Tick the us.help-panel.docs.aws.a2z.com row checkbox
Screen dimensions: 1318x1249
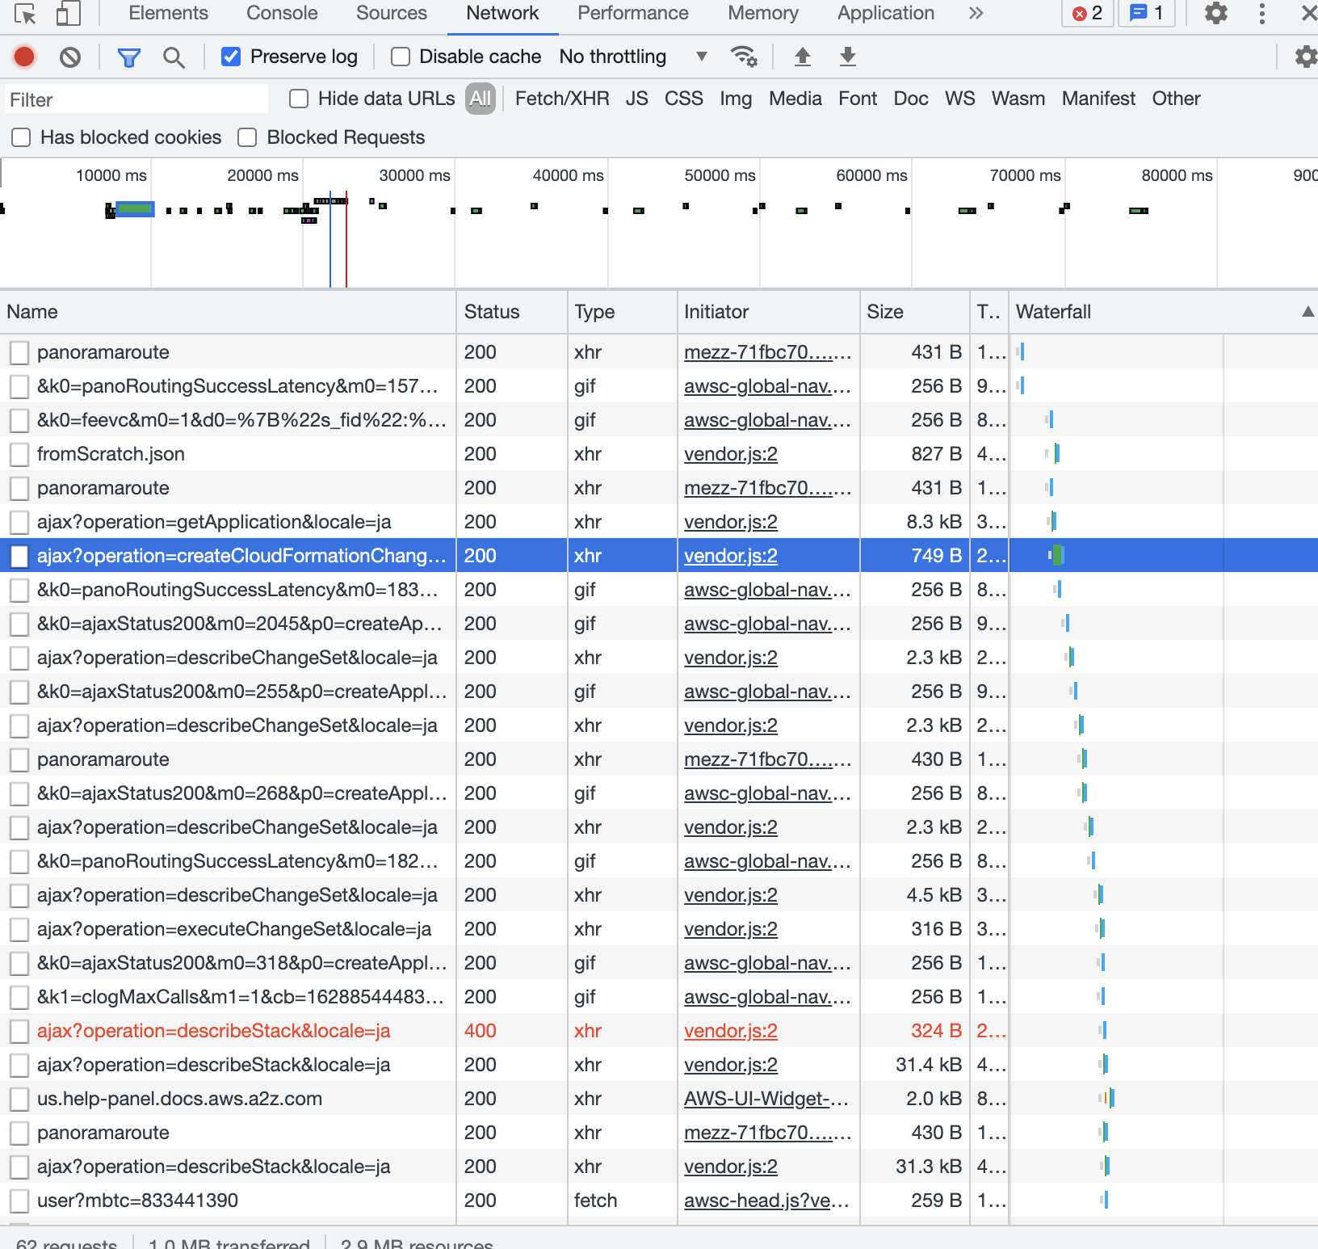click(19, 1099)
